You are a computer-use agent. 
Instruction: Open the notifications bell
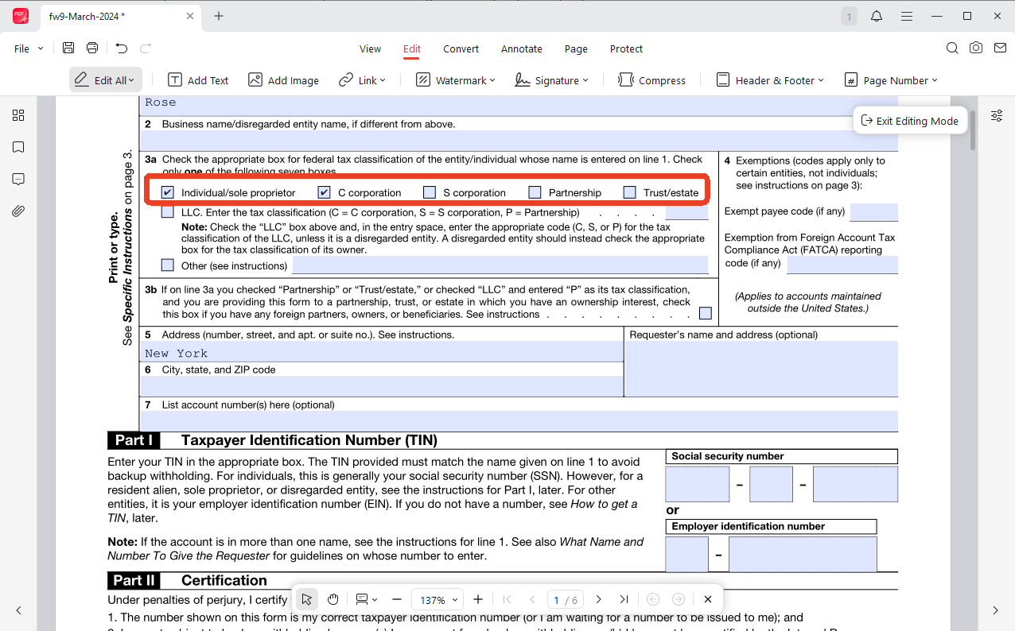[877, 16]
